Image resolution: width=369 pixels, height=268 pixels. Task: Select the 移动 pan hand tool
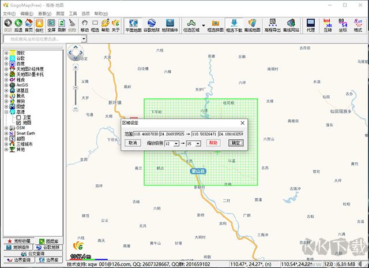pos(85,25)
